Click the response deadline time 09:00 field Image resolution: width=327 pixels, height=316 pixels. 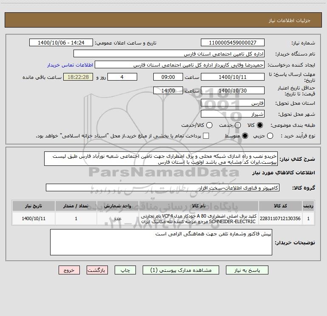(x=168, y=77)
